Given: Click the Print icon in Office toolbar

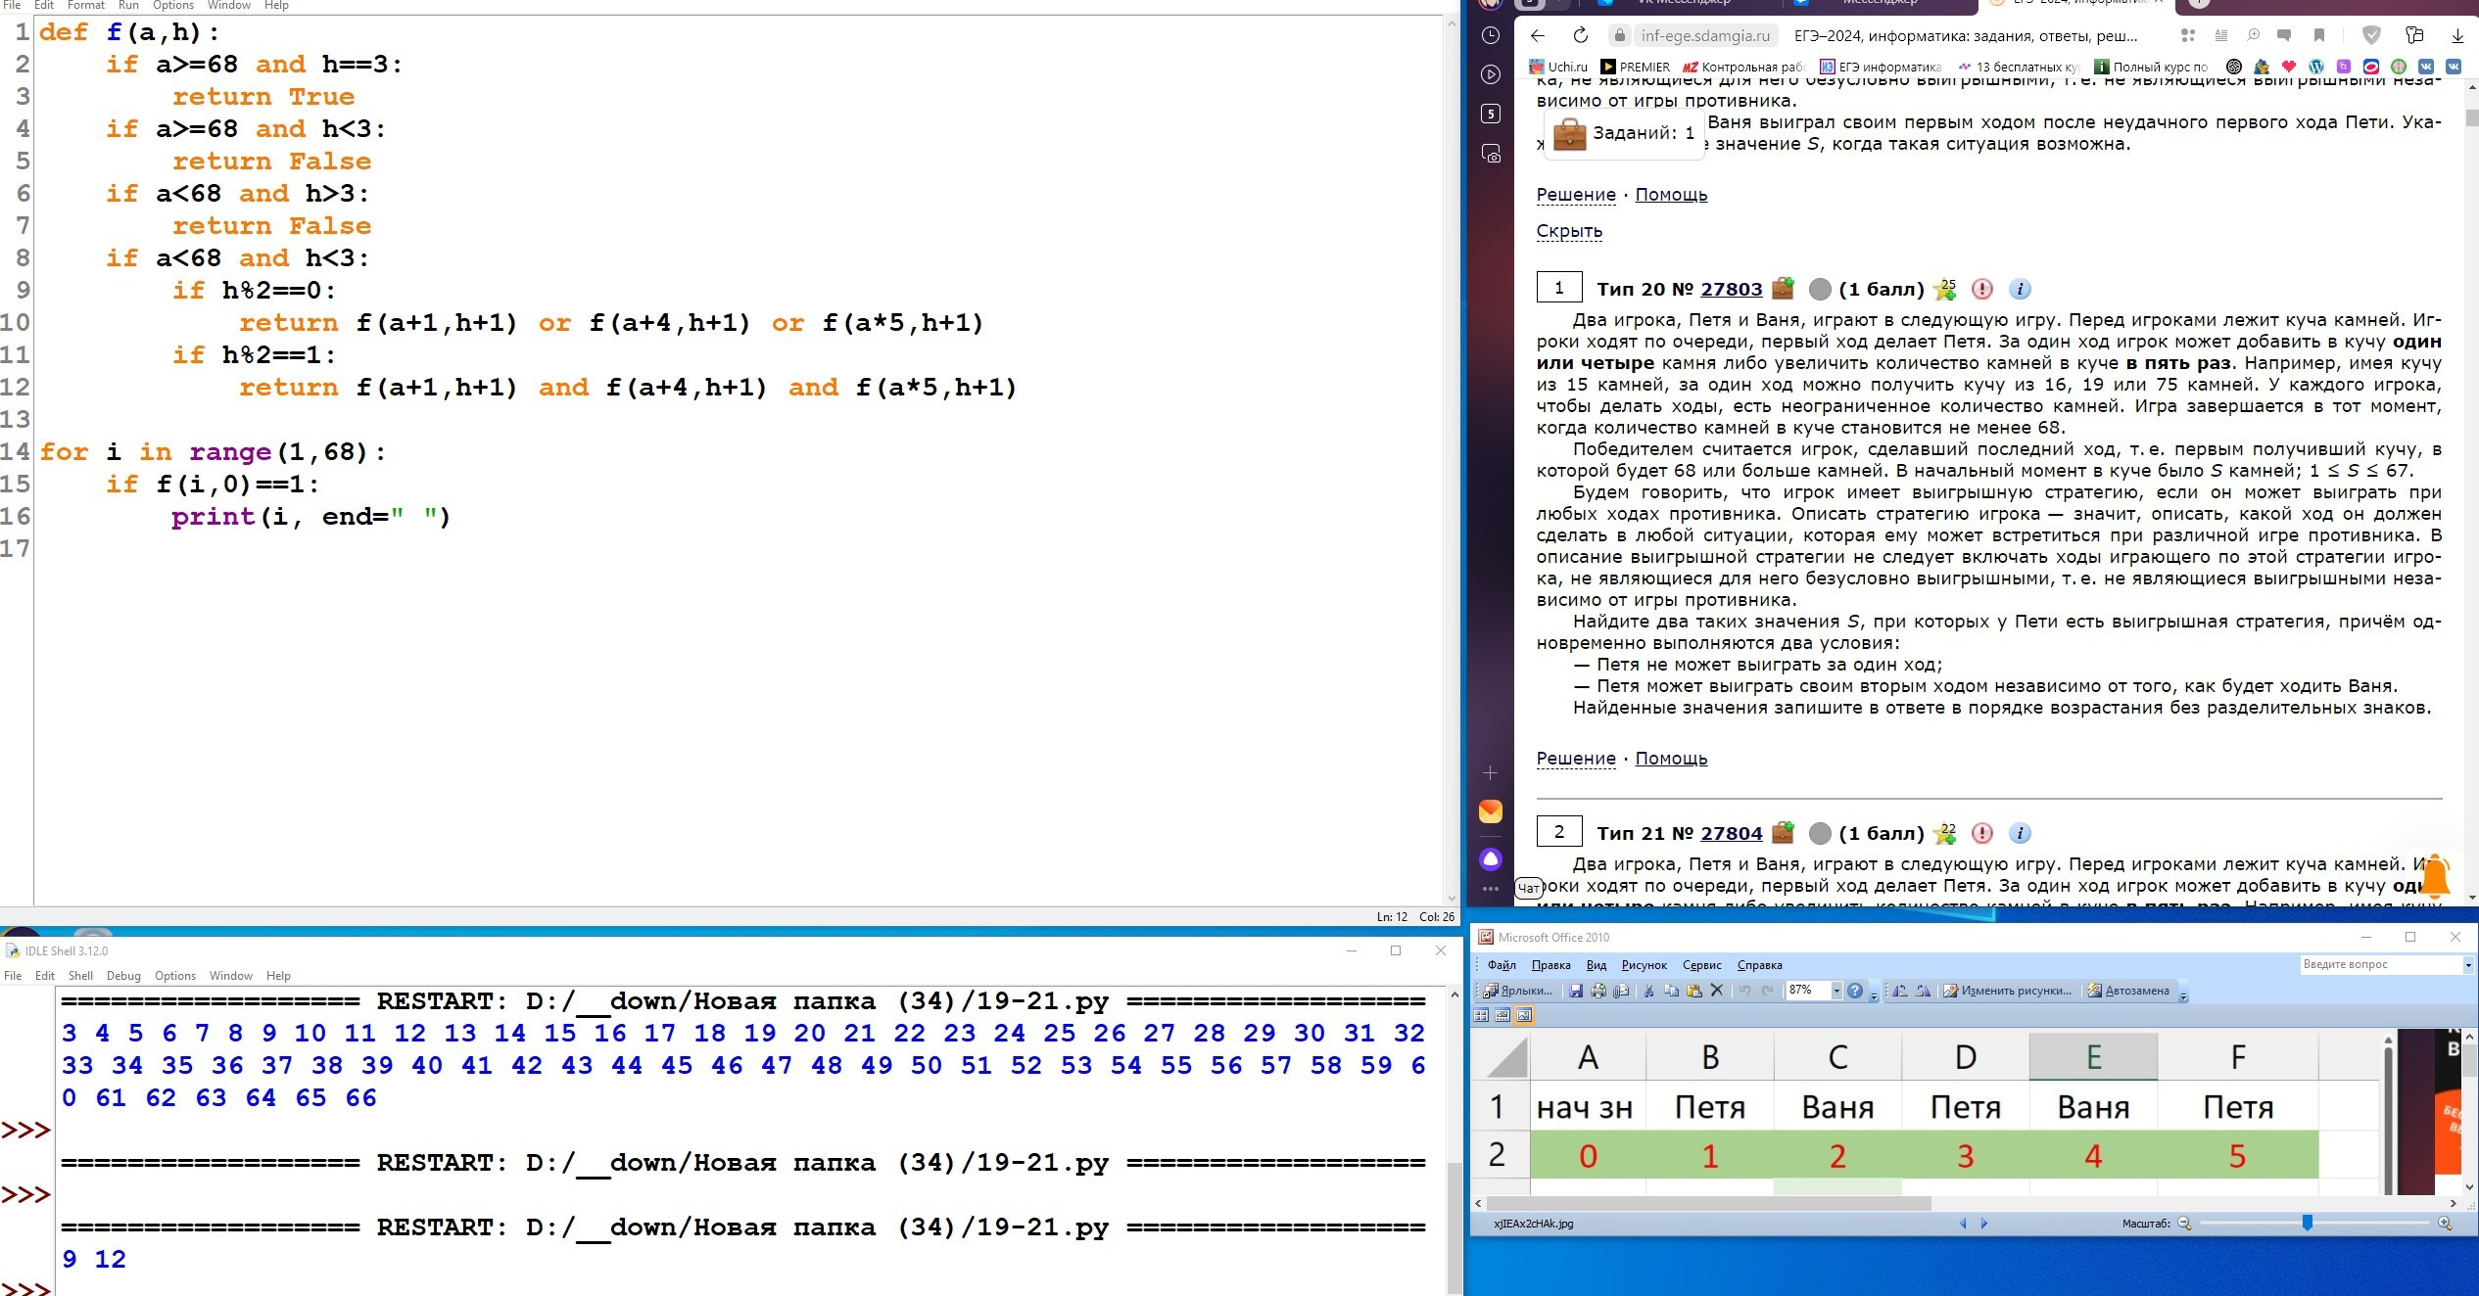Looking at the screenshot, I should pos(1598,991).
